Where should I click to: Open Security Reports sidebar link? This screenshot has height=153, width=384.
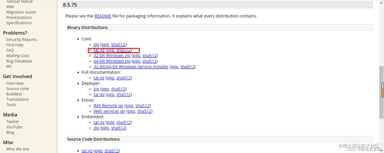click(x=21, y=39)
